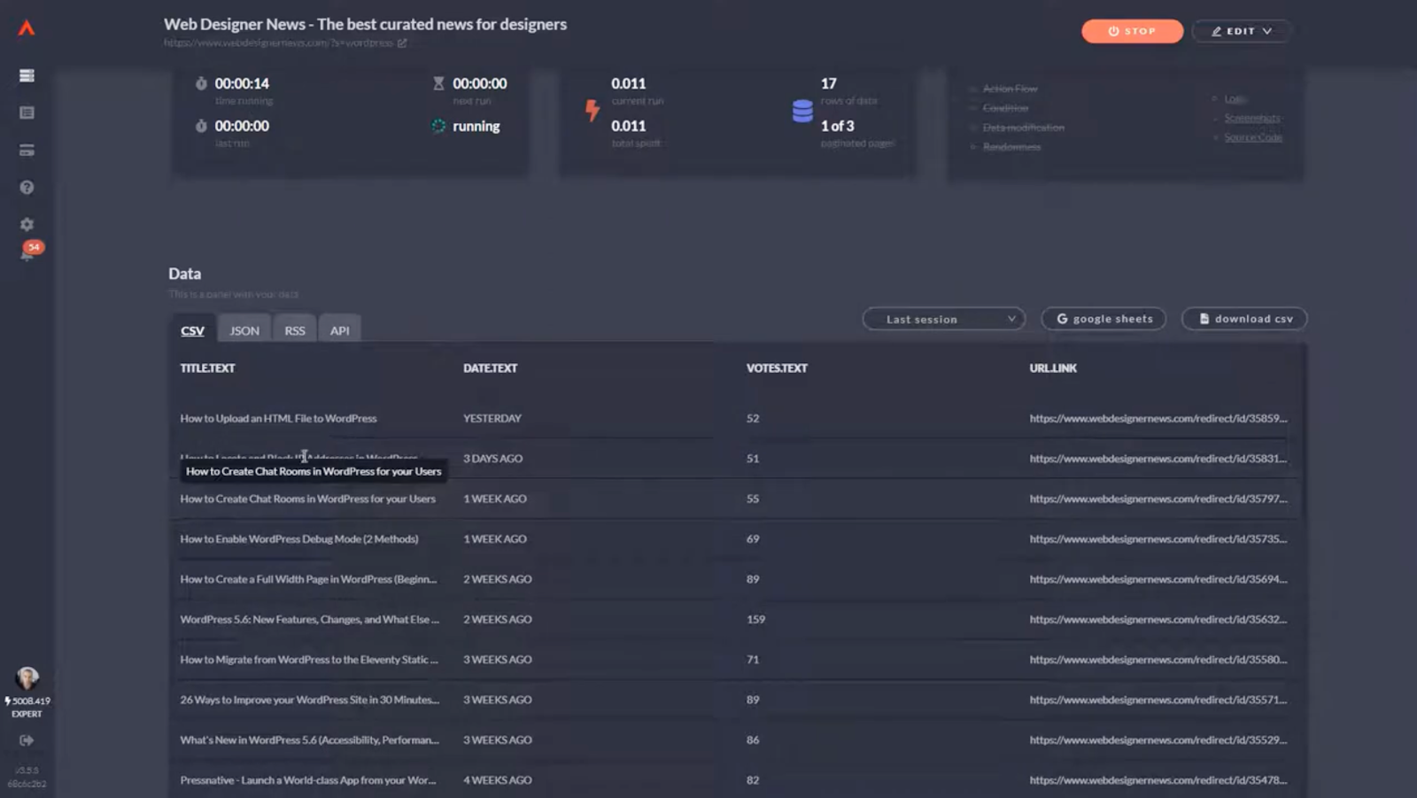This screenshot has height=798, width=1417.
Task: Click the user avatar in the sidebar
Action: [27, 678]
